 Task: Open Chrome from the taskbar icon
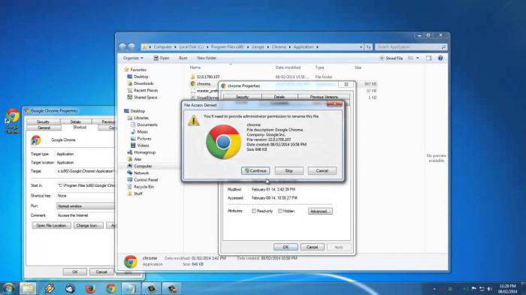(110, 288)
